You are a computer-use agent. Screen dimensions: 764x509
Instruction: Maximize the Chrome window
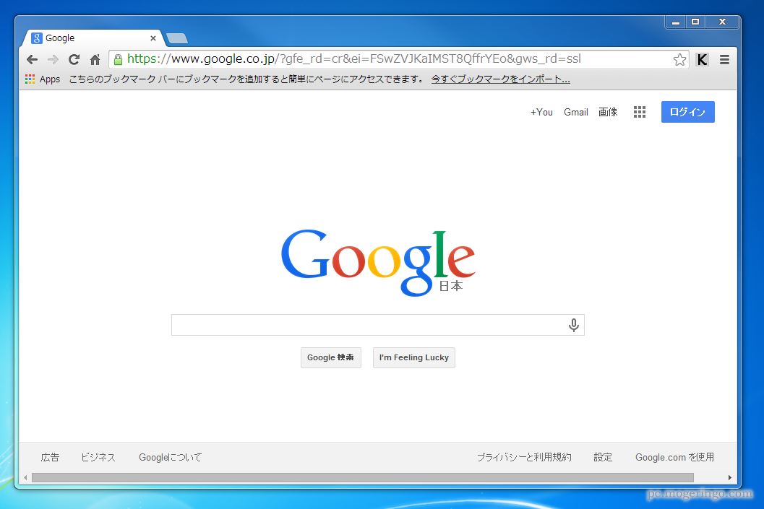click(695, 22)
